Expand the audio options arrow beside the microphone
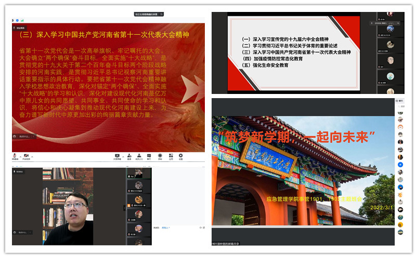The image size is (417, 258). click(20, 155)
